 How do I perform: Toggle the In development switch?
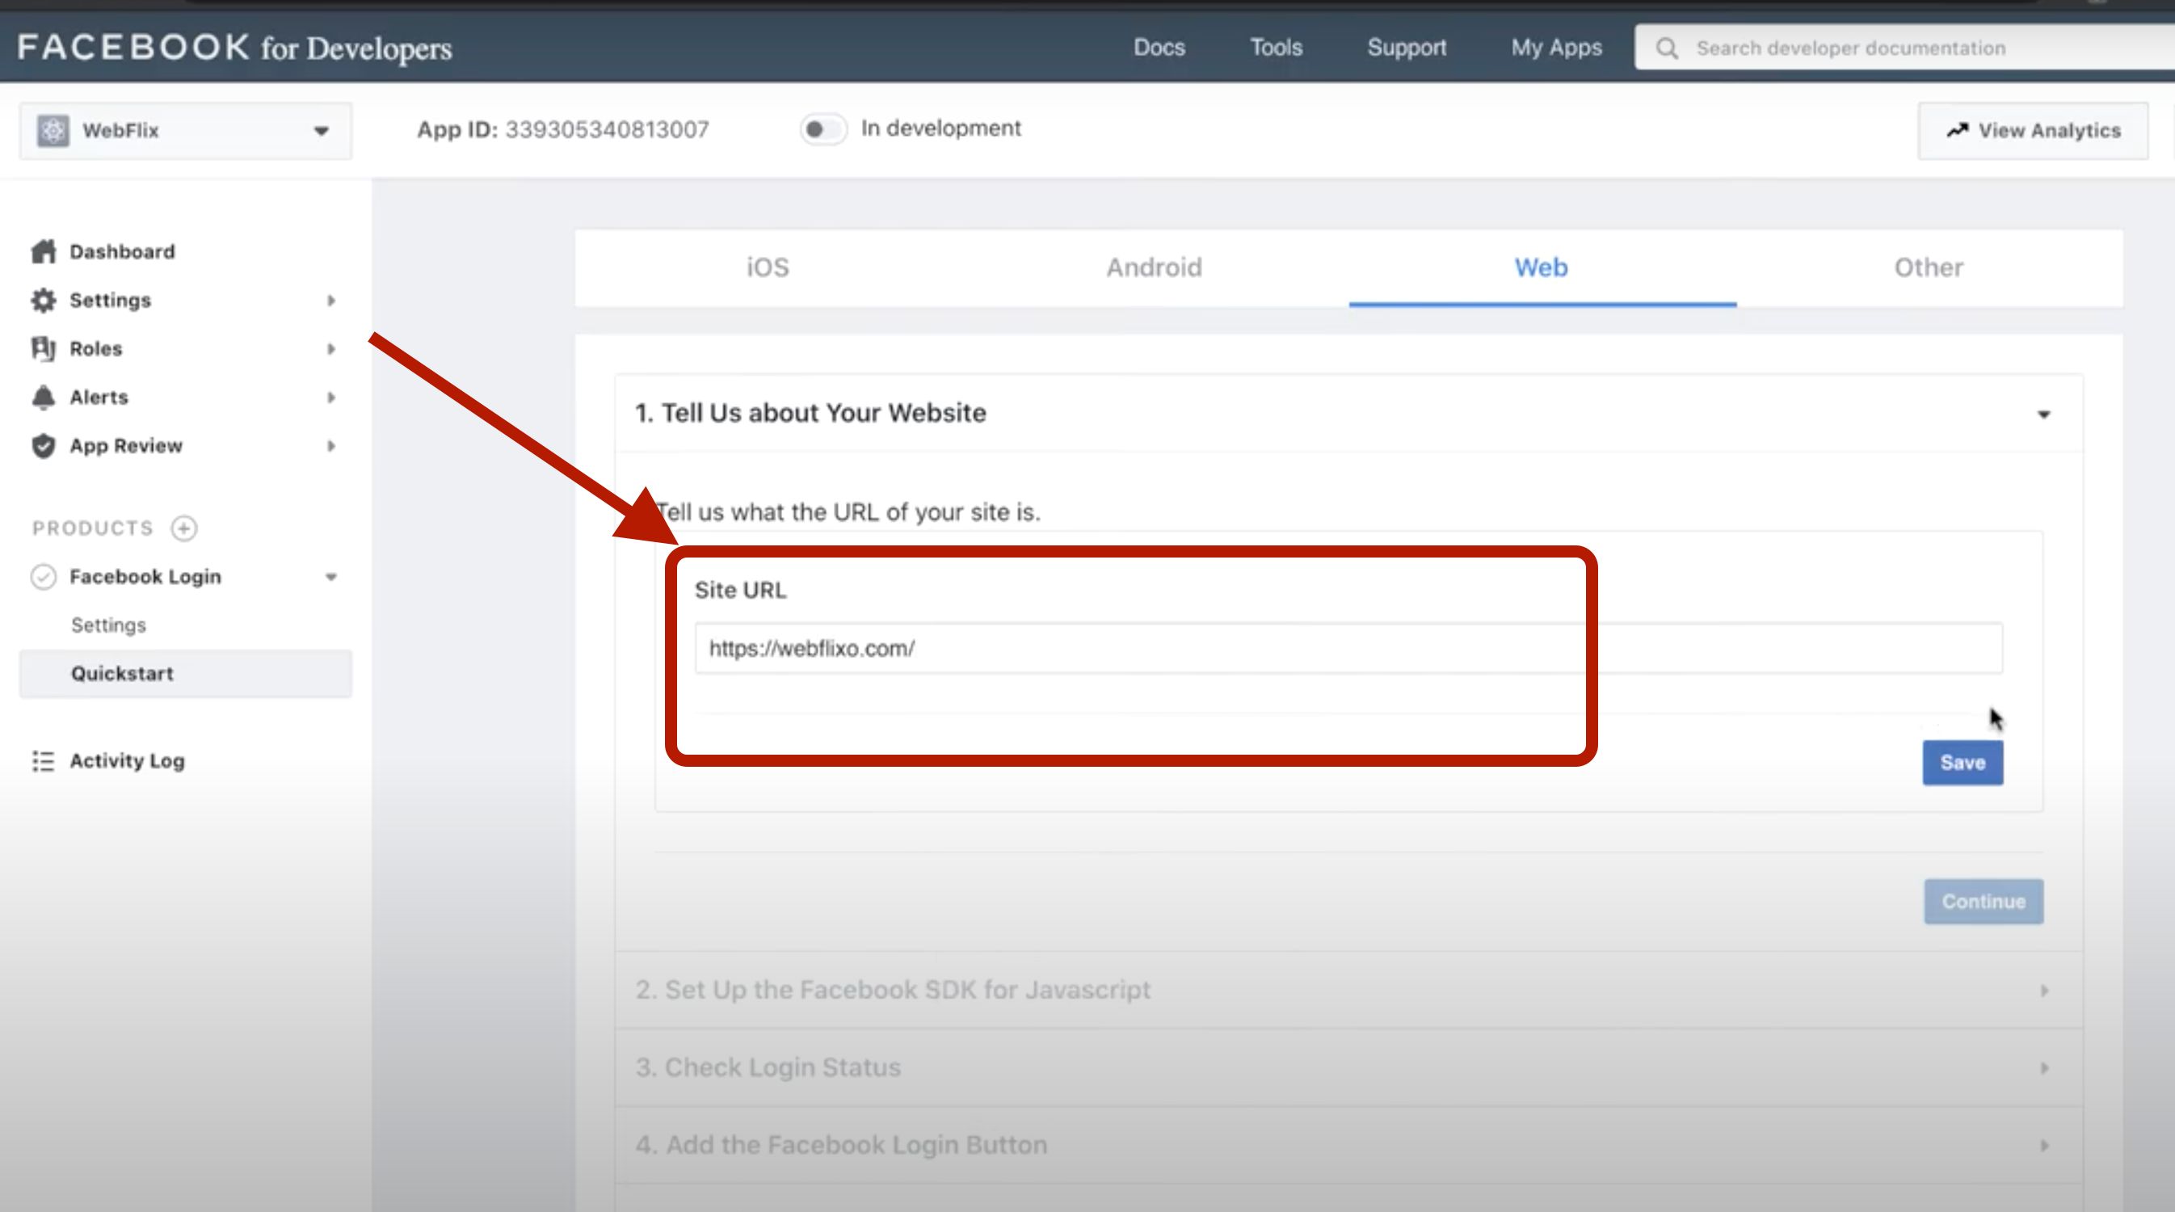pyautogui.click(x=822, y=129)
